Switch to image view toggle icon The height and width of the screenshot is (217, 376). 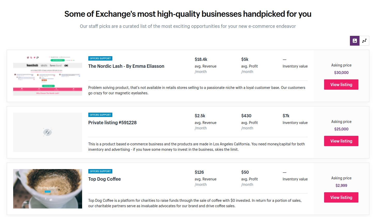[355, 41]
